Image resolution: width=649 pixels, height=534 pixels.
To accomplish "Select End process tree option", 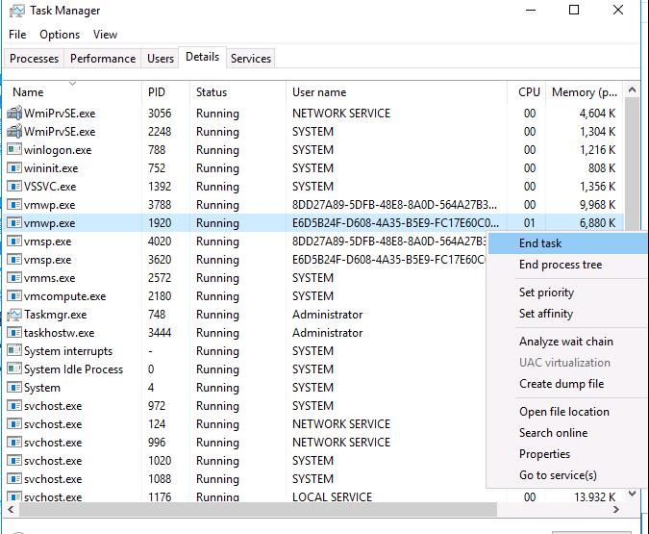I will point(561,265).
